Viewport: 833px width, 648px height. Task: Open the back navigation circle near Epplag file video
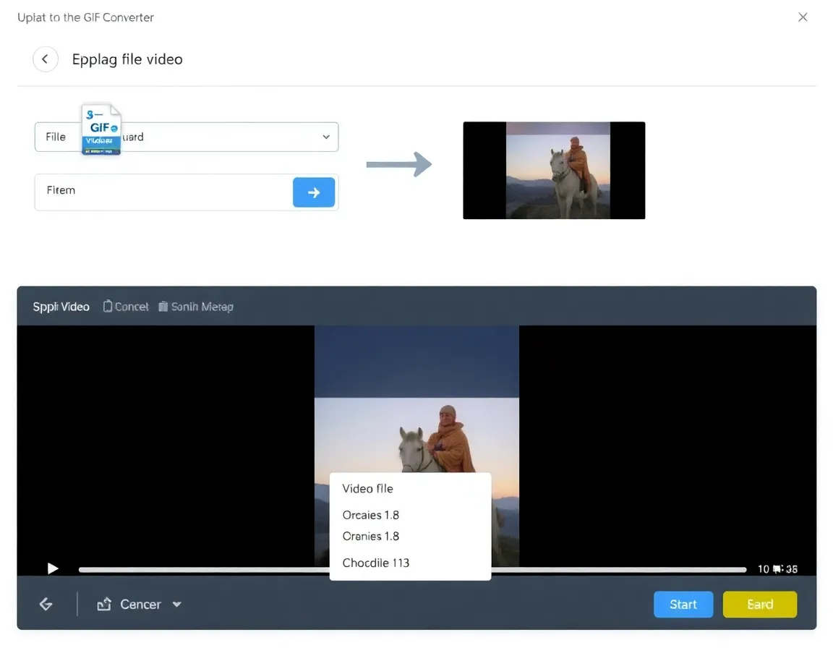click(x=46, y=59)
